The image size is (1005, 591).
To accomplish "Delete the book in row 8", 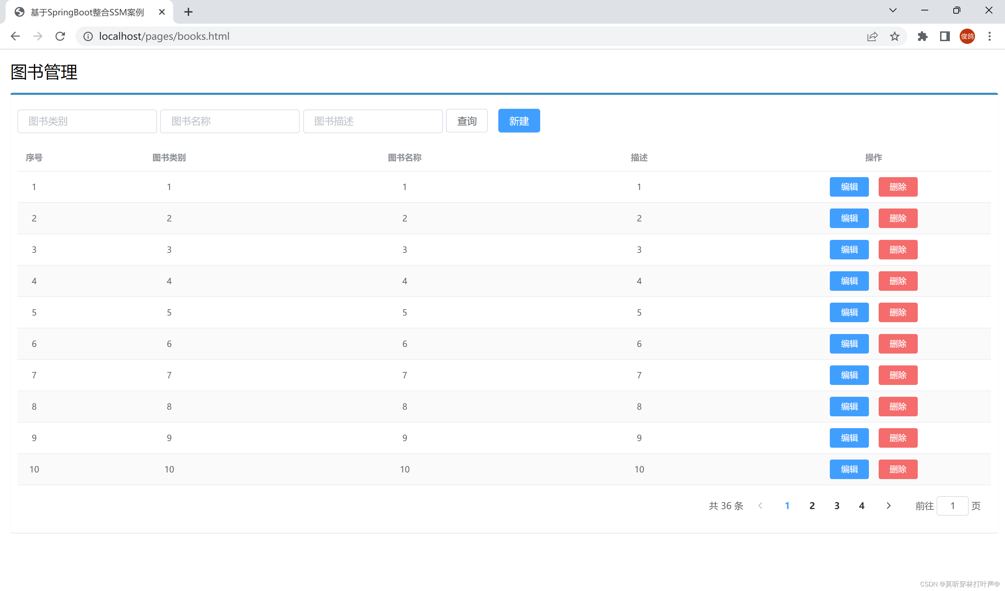I will tap(898, 407).
